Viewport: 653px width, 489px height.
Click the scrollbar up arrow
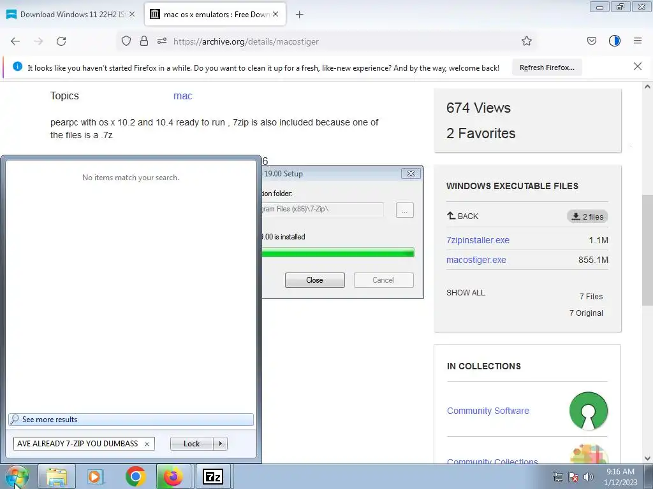click(647, 87)
